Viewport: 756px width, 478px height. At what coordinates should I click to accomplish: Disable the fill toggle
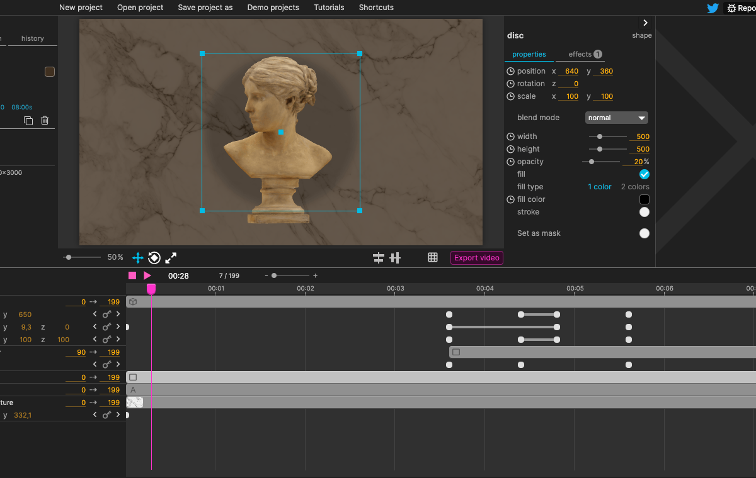(x=644, y=174)
